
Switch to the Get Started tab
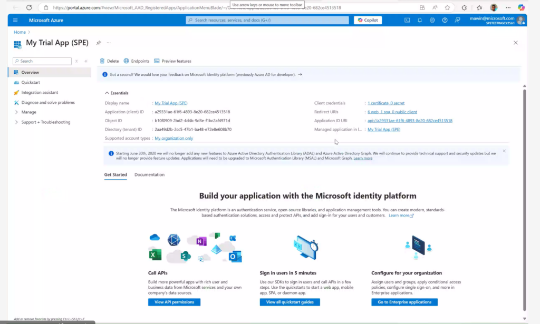click(x=115, y=175)
